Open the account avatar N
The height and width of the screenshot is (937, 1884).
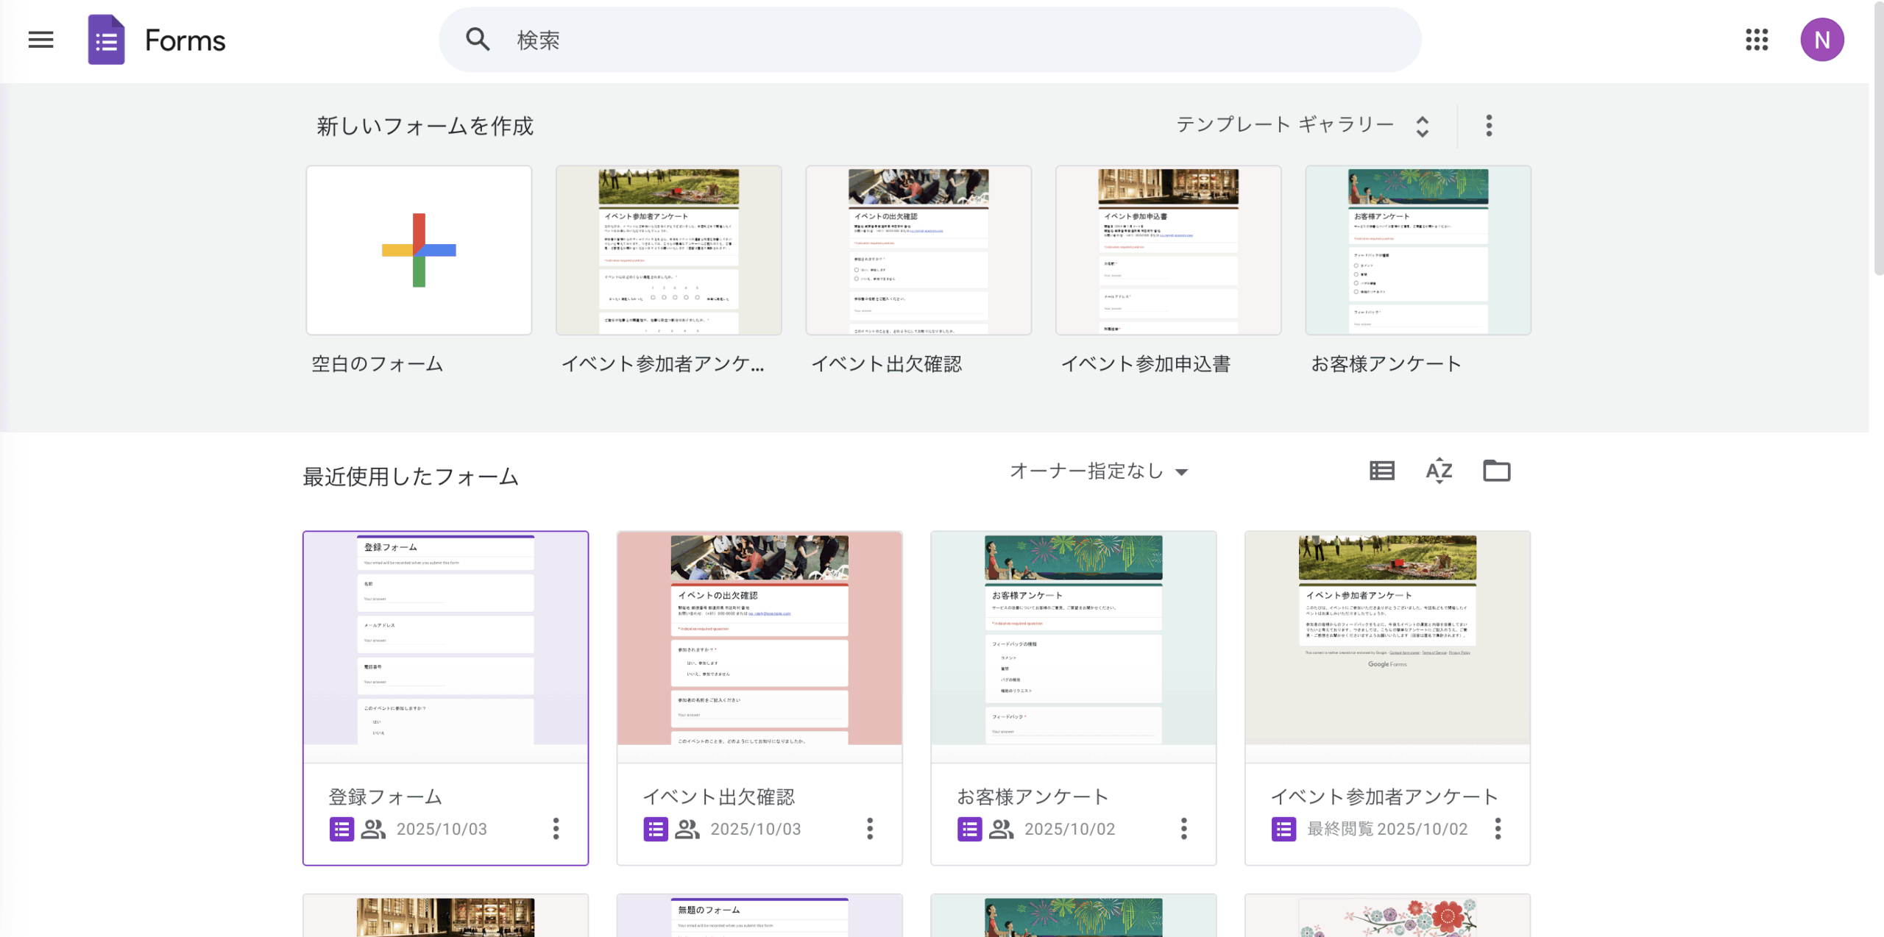[x=1821, y=40]
